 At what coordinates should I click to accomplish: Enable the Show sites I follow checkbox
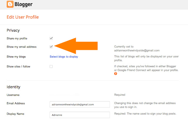click(x=51, y=66)
